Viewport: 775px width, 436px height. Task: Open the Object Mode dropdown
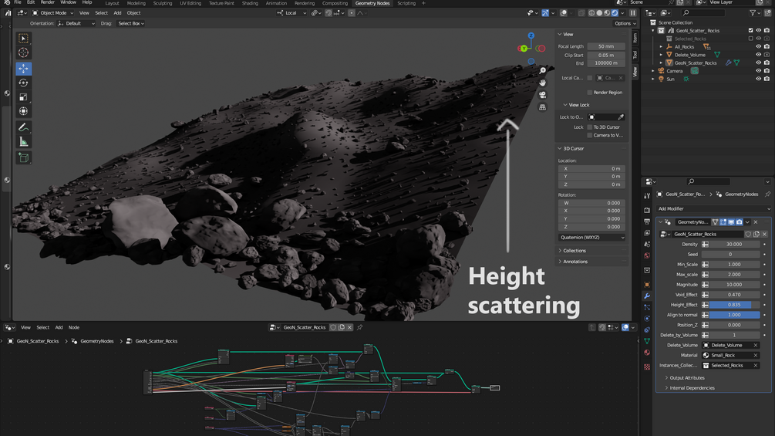(53, 13)
